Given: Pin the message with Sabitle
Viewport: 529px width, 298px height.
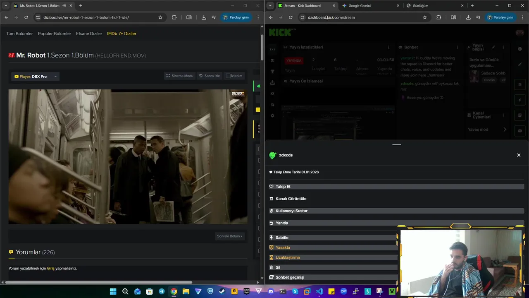Looking at the screenshot, I should [333, 238].
